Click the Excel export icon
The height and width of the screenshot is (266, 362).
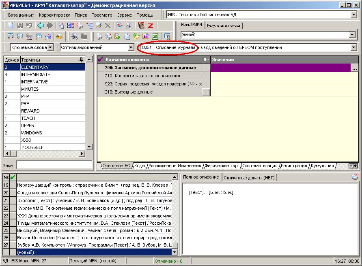point(155,36)
